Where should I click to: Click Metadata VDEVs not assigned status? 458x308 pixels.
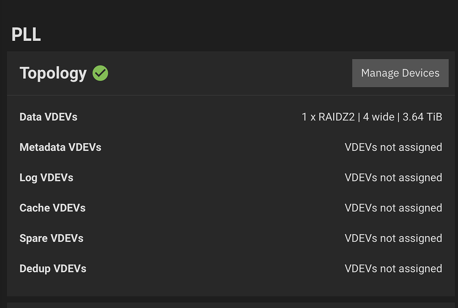coord(394,147)
